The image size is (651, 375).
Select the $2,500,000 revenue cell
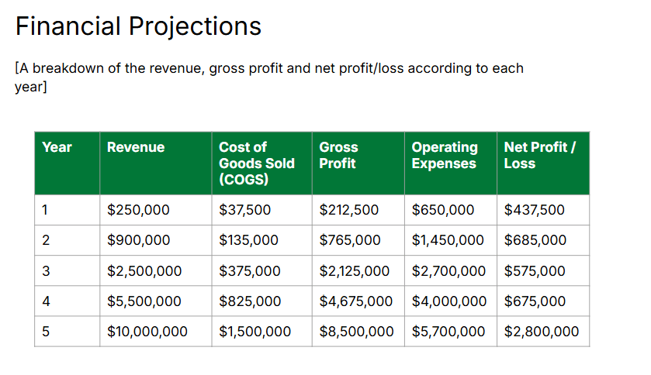coord(144,271)
